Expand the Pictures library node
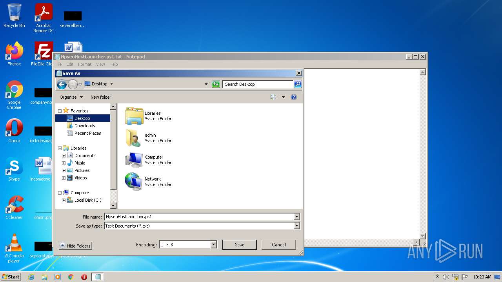502x282 pixels. point(64,170)
